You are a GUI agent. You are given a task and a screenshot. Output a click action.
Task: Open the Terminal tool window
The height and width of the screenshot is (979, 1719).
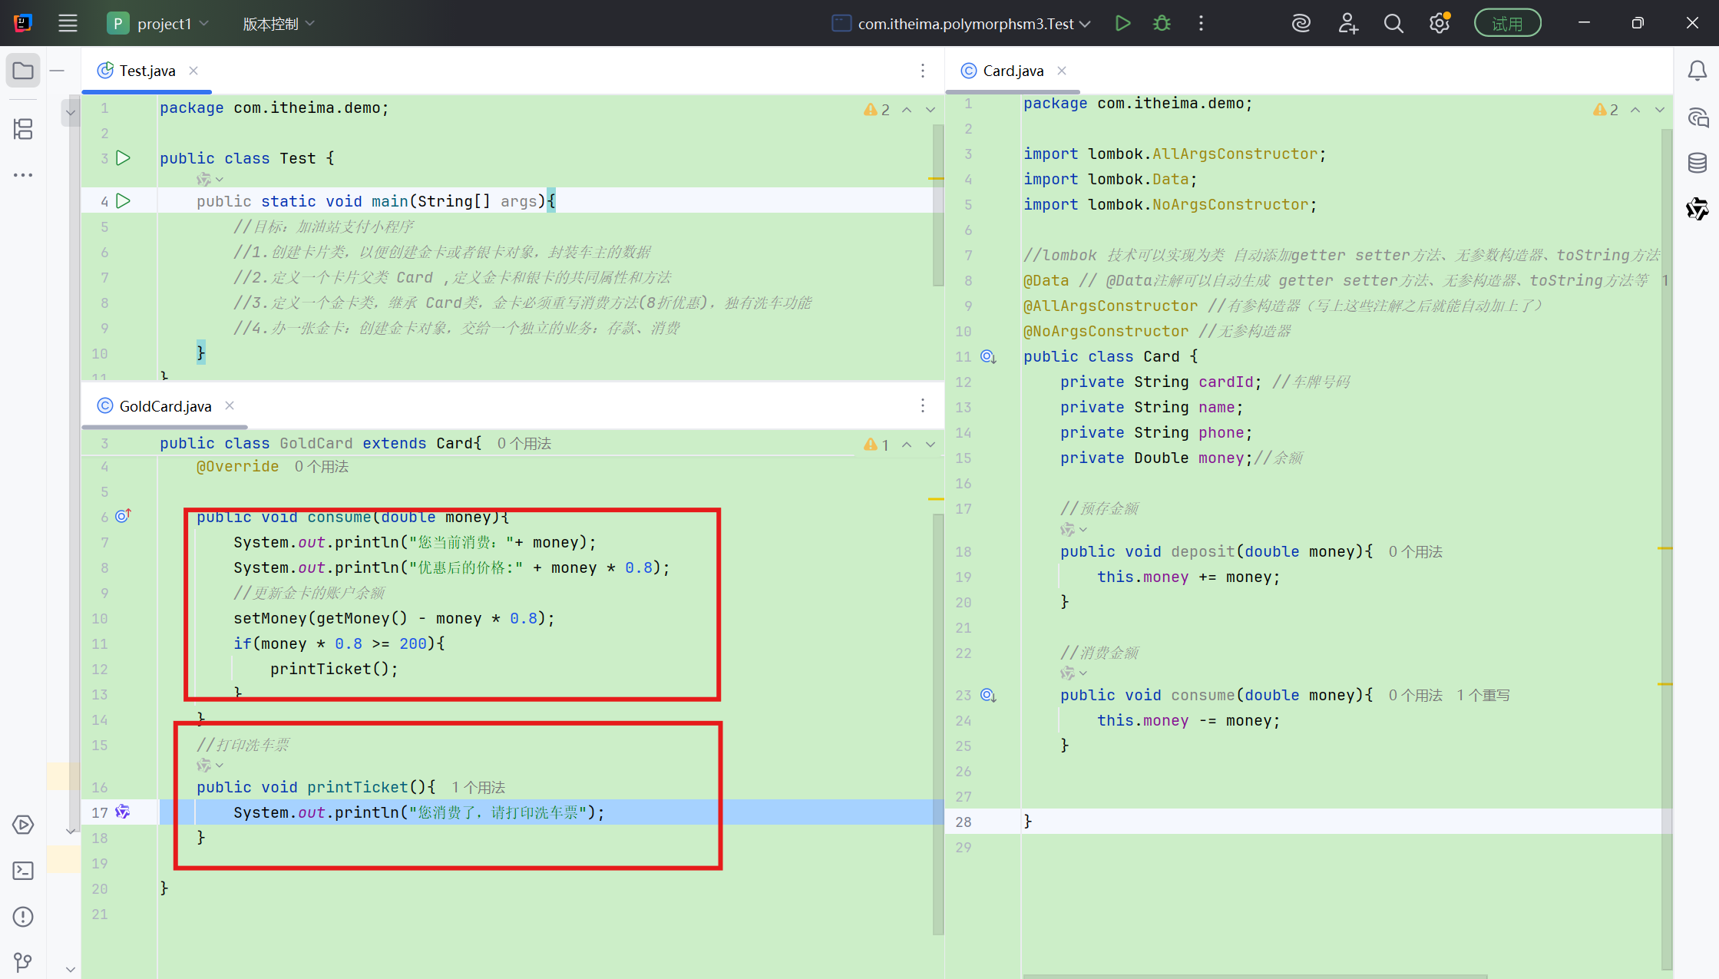(23, 871)
